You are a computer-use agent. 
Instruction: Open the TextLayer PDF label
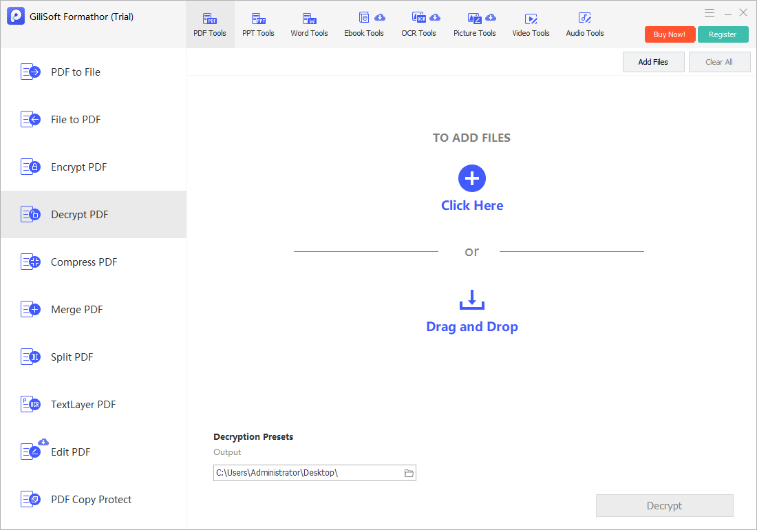click(x=83, y=405)
